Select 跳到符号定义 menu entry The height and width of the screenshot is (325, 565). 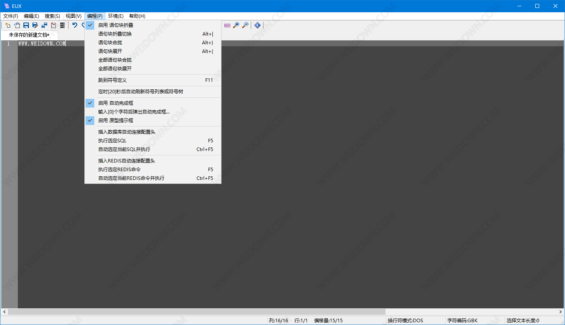coord(153,80)
